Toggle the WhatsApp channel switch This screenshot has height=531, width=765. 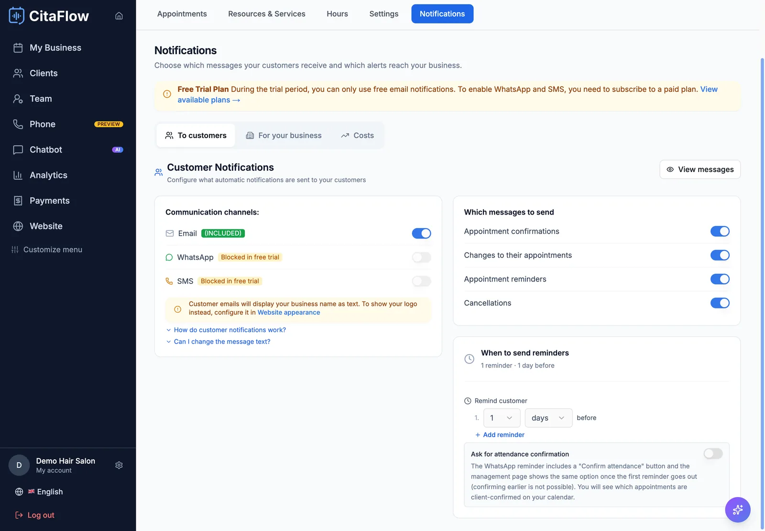421,257
